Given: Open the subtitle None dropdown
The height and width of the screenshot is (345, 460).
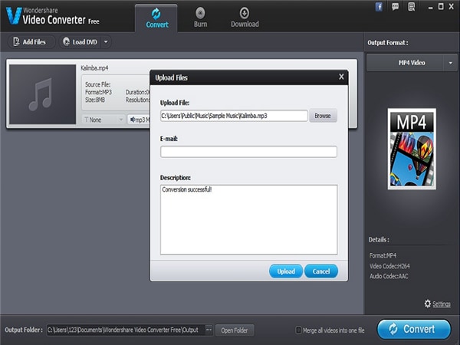Looking at the screenshot, I should (x=103, y=120).
